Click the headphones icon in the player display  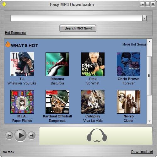[97, 135]
